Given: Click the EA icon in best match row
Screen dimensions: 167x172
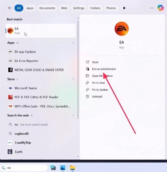Looking at the screenshot, I should coord(10,31).
